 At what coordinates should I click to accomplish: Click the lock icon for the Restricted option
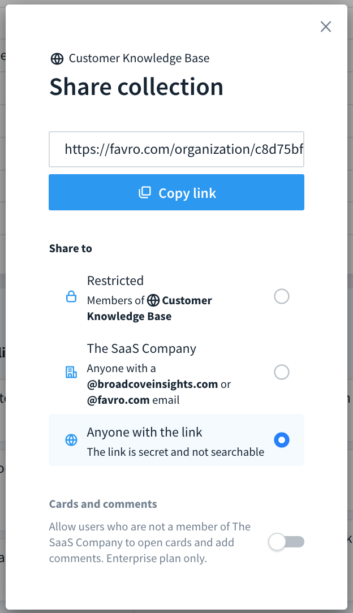(x=71, y=296)
